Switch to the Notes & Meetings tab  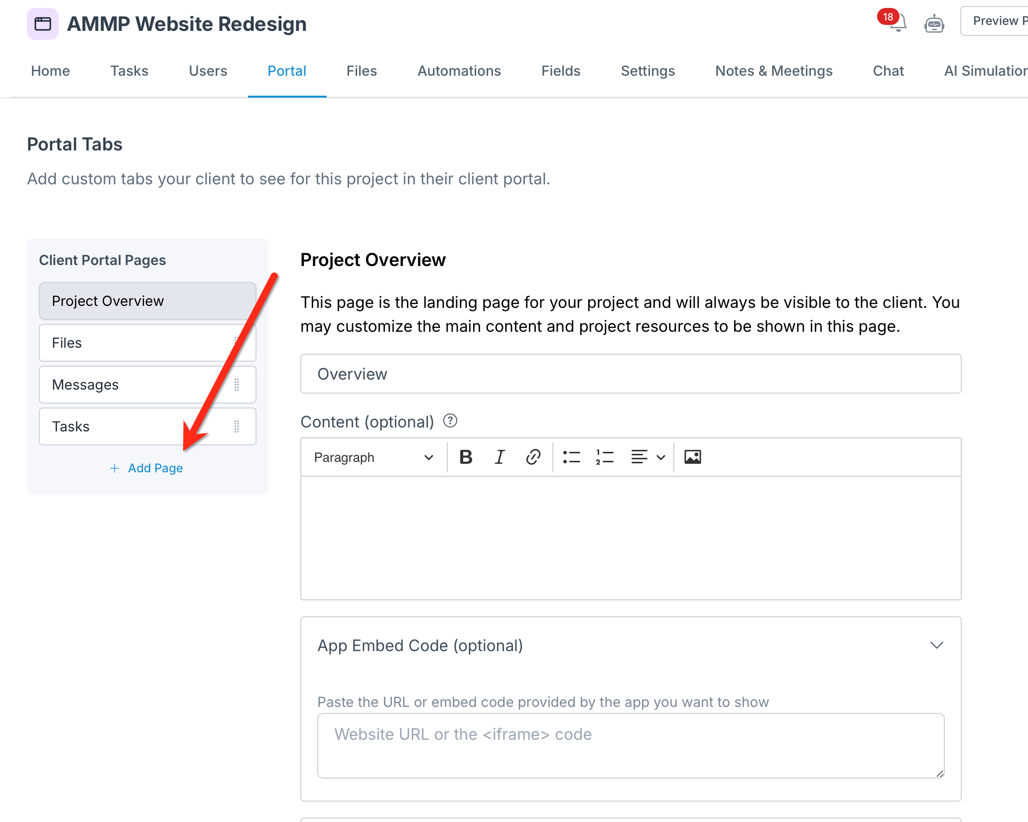[x=773, y=71]
